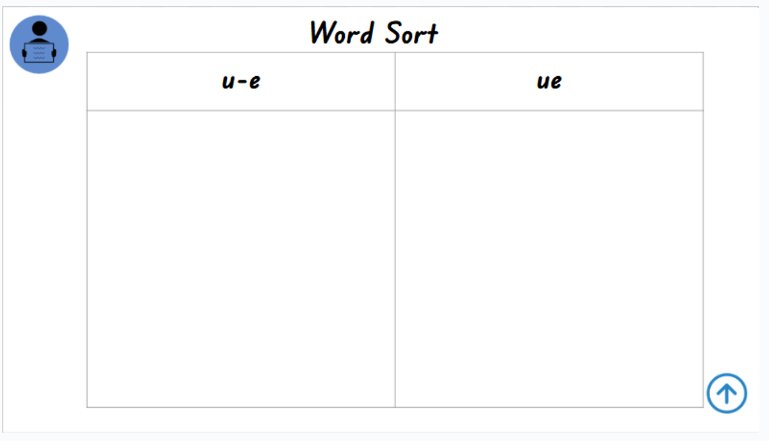The image size is (769, 441).
Task: Click the circled up arrow icon
Action: tap(727, 393)
